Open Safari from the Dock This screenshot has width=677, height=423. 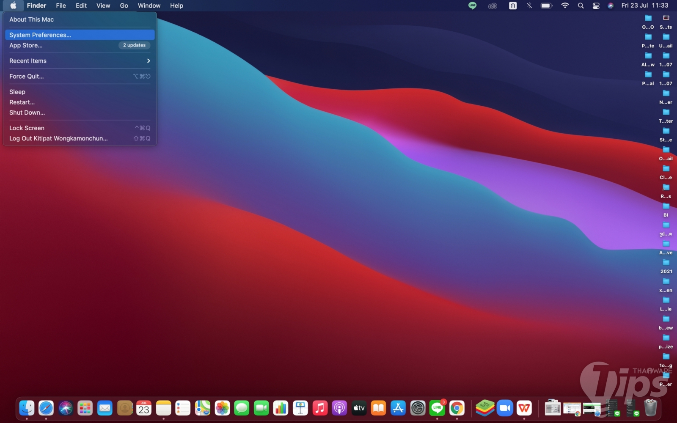(x=46, y=408)
